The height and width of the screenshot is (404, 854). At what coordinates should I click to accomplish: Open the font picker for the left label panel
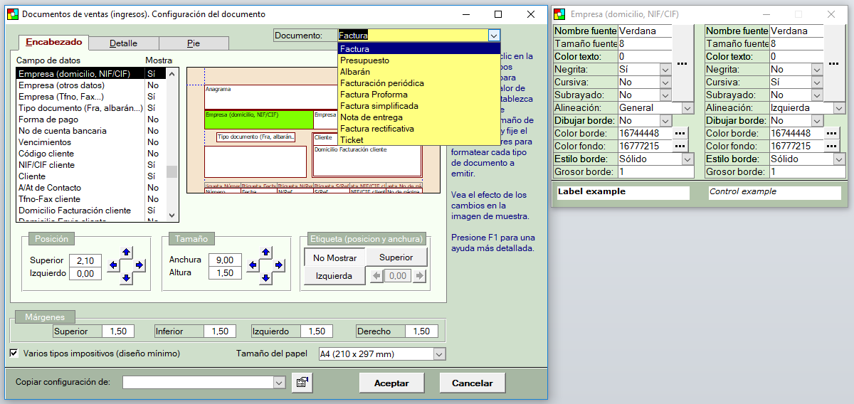(x=682, y=63)
